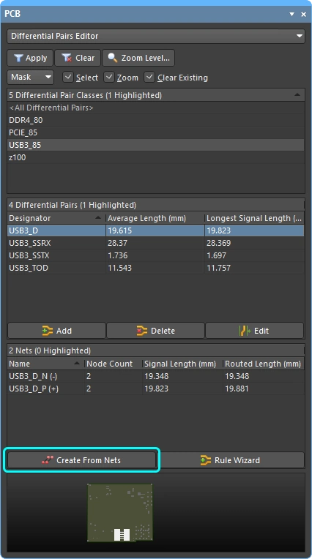Select the DDR4_80 class
Screen dimensions: 312x559
coord(156,120)
